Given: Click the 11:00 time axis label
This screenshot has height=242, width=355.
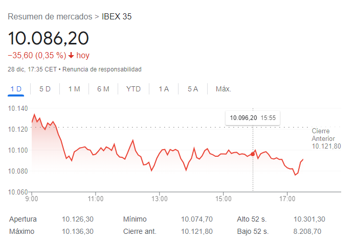Looking at the screenshot, I should pos(96,199).
